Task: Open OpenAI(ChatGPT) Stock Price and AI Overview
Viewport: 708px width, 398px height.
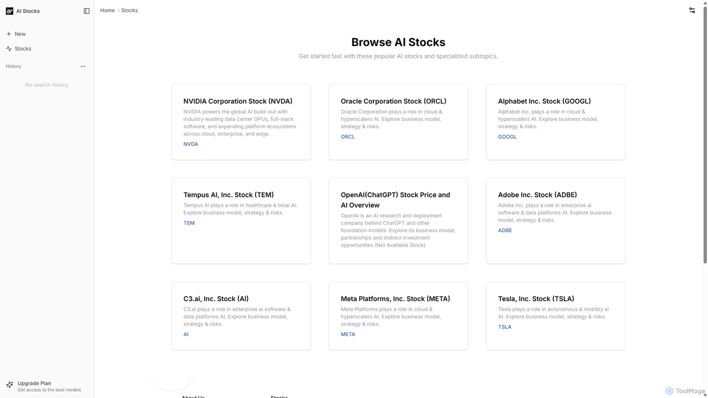Action: (398, 221)
